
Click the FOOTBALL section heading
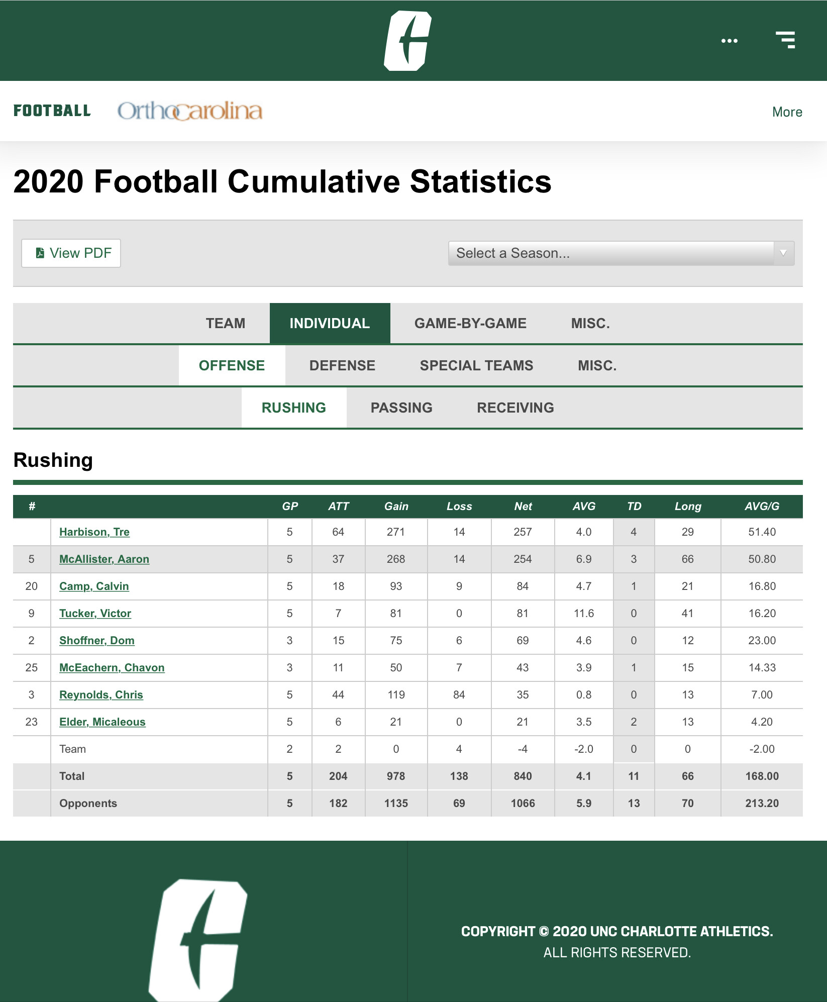click(52, 111)
